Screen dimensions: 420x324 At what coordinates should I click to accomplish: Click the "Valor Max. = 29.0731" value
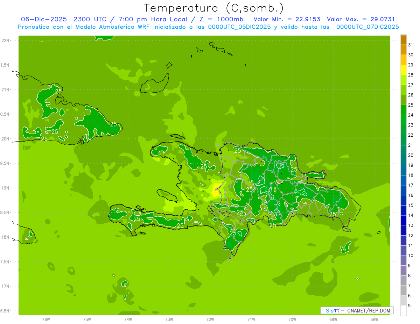pyautogui.click(x=361, y=19)
